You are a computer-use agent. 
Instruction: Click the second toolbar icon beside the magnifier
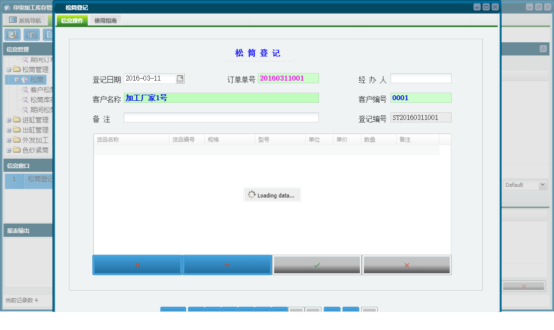(x=31, y=35)
